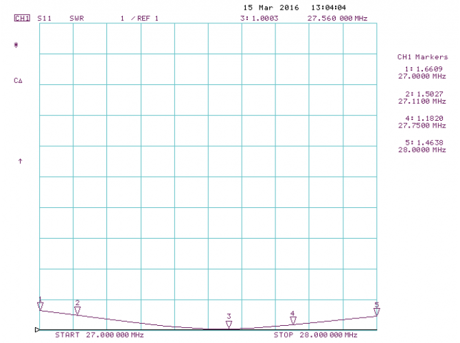Click marker readout 2: 1.5027
This screenshot has height=343, width=460.
[x=424, y=94]
